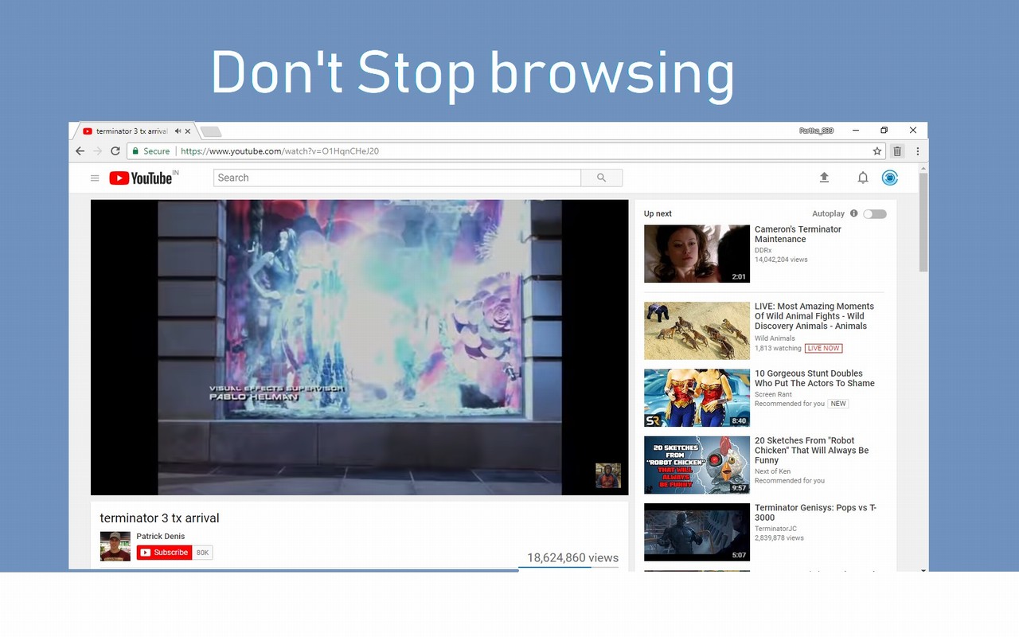Screen dimensions: 1019x637
Task: Click wild animal fights live thumbnail
Action: coord(697,330)
